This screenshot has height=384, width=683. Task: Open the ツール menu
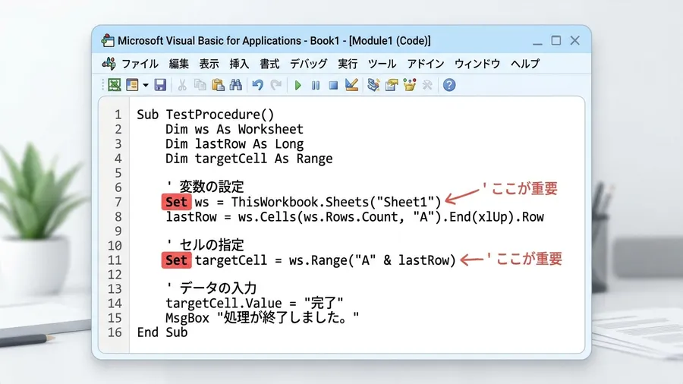tap(382, 64)
